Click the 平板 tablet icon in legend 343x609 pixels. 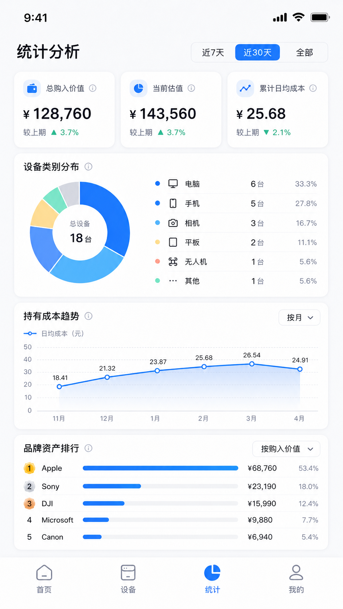point(173,242)
